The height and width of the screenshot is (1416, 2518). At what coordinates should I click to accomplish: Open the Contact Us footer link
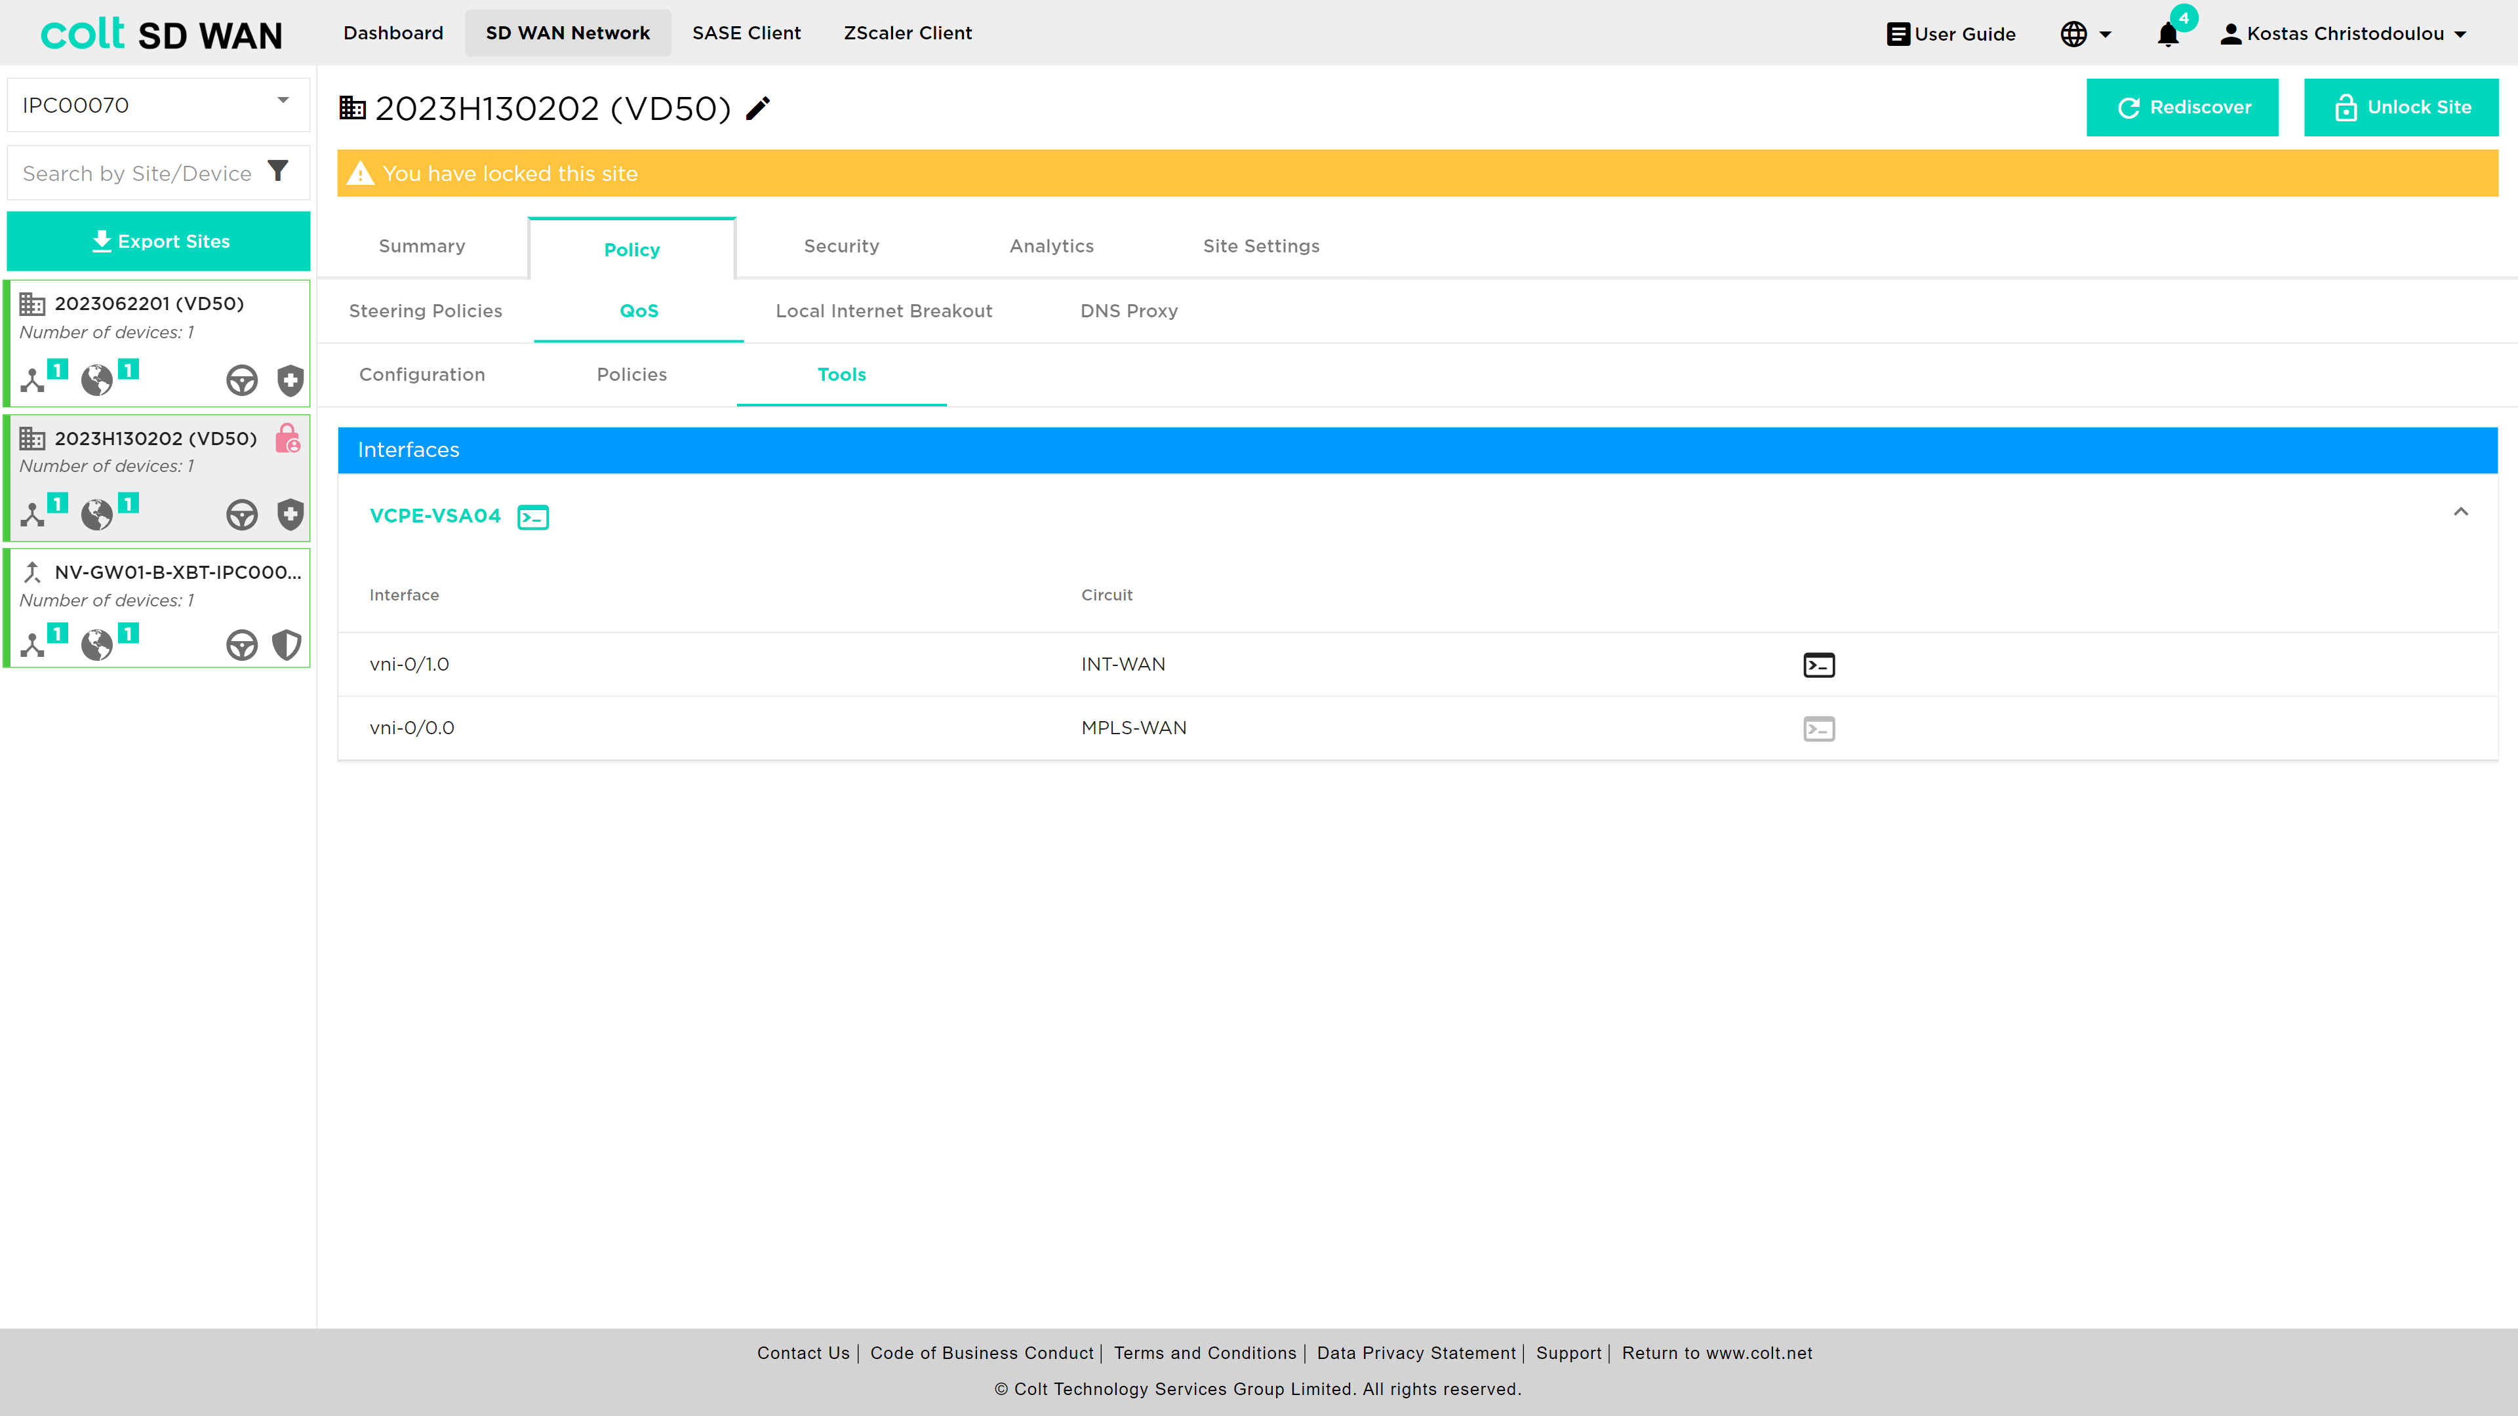coord(803,1352)
